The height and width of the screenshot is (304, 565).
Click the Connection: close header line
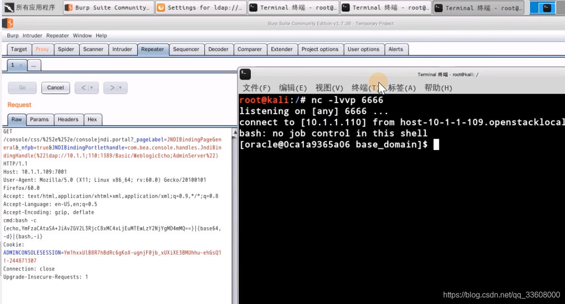coord(29,269)
